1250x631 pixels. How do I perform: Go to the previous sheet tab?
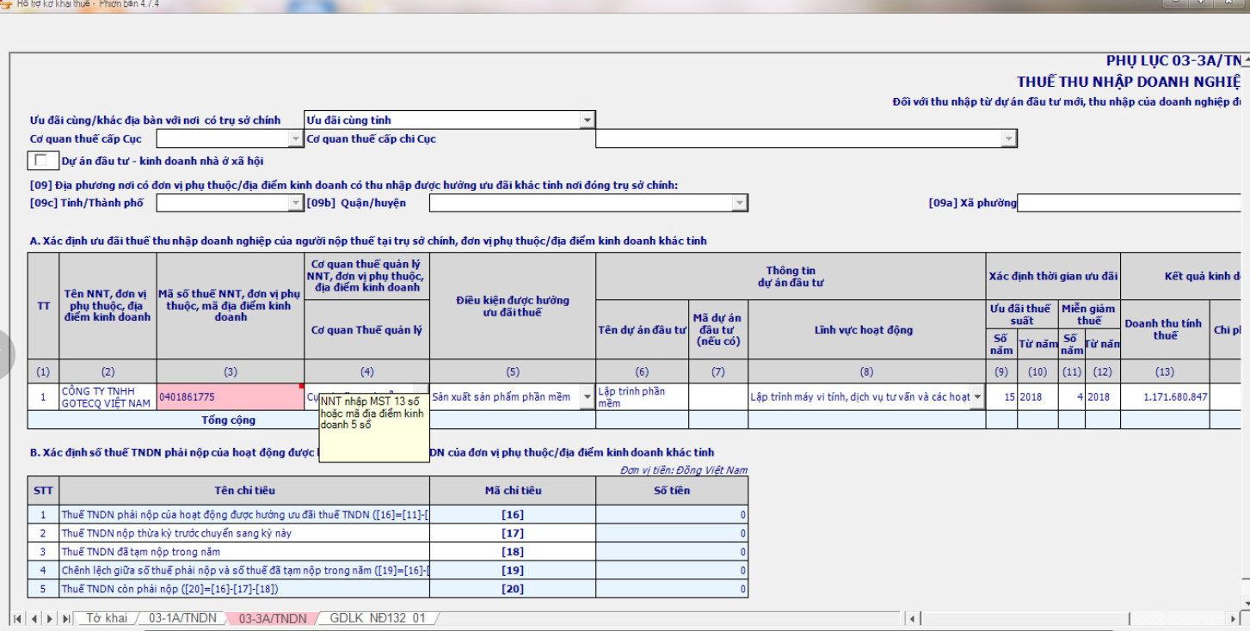pos(34,619)
